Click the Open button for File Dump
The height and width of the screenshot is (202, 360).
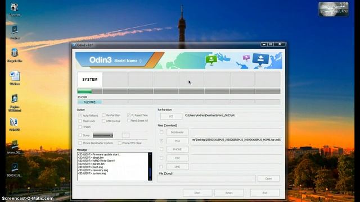coord(268,178)
